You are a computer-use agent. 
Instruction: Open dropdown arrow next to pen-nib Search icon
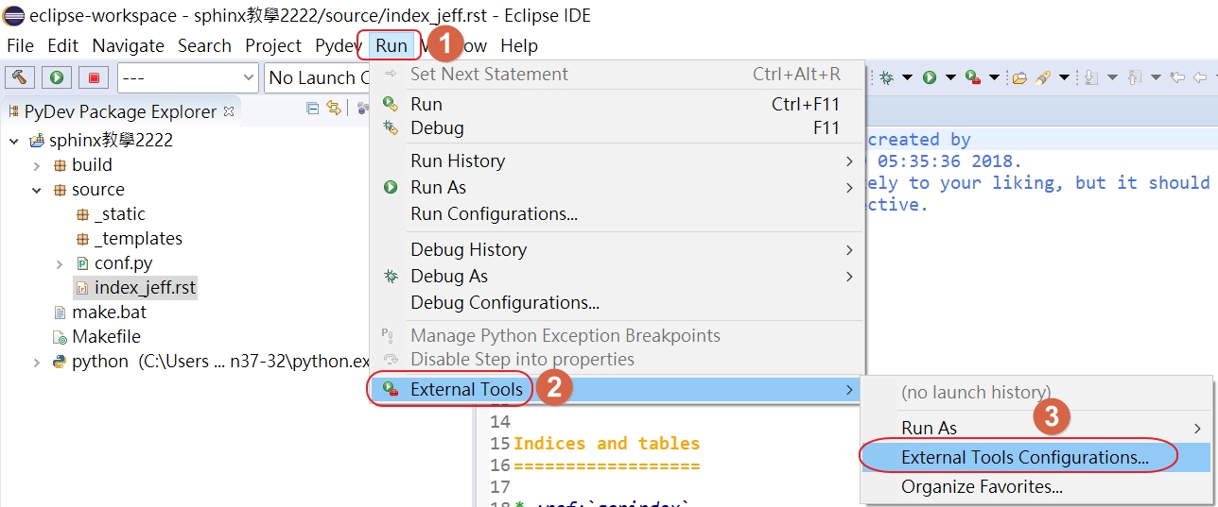coord(1064,77)
